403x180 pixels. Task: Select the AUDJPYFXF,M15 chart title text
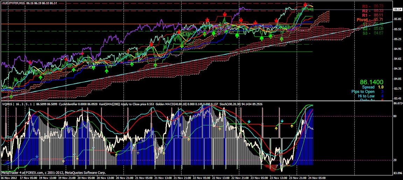point(13,3)
